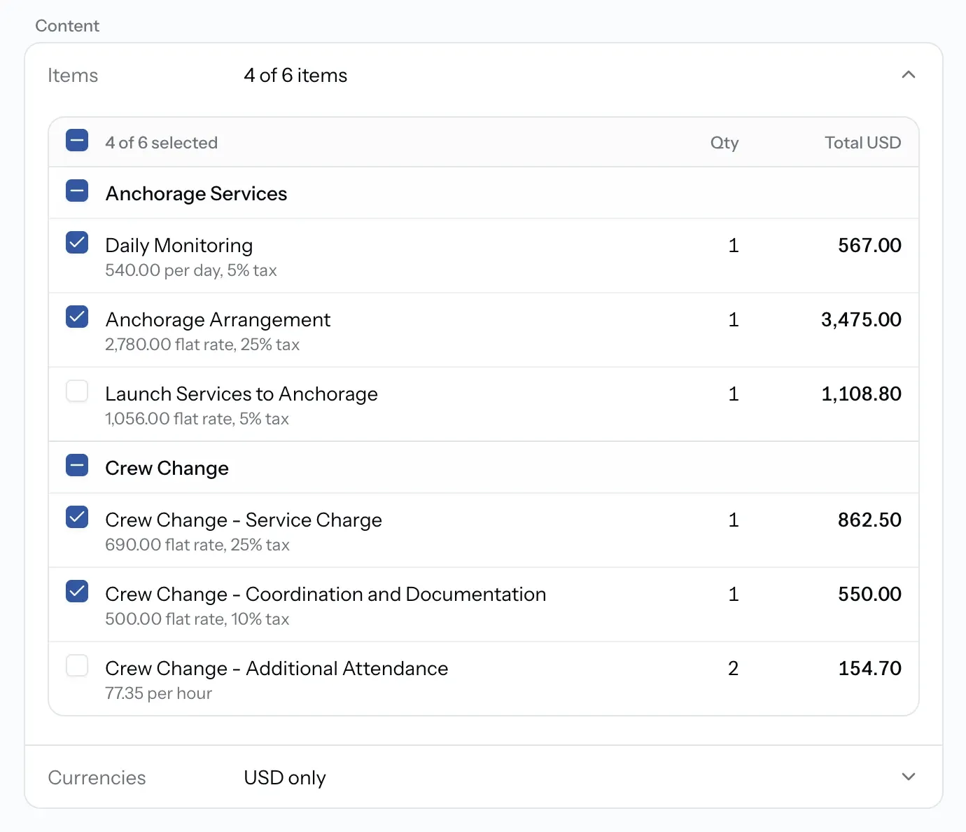Viewport: 966px width, 832px height.
Task: Click '690.00 flat rate, 25% tax' detail
Action: click(197, 545)
